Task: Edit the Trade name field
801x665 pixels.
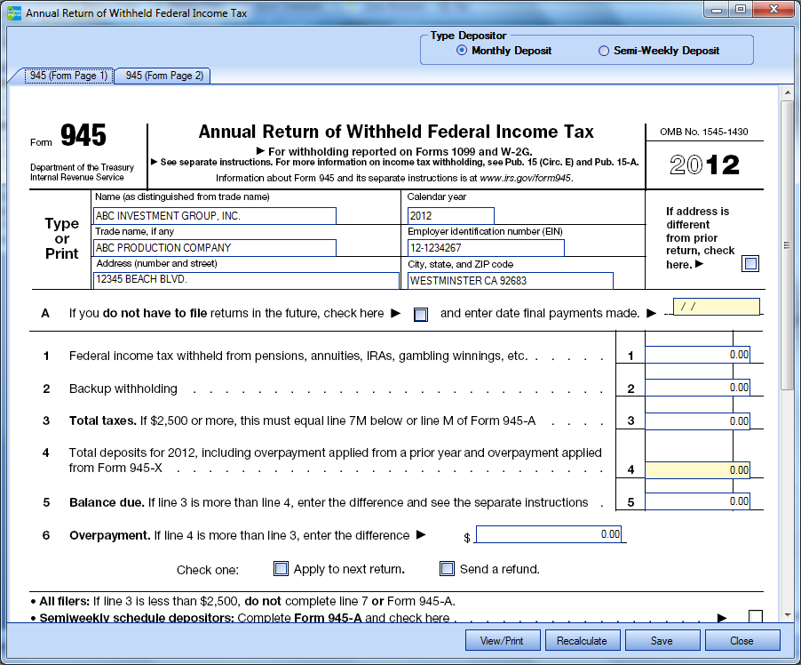Action: point(214,248)
